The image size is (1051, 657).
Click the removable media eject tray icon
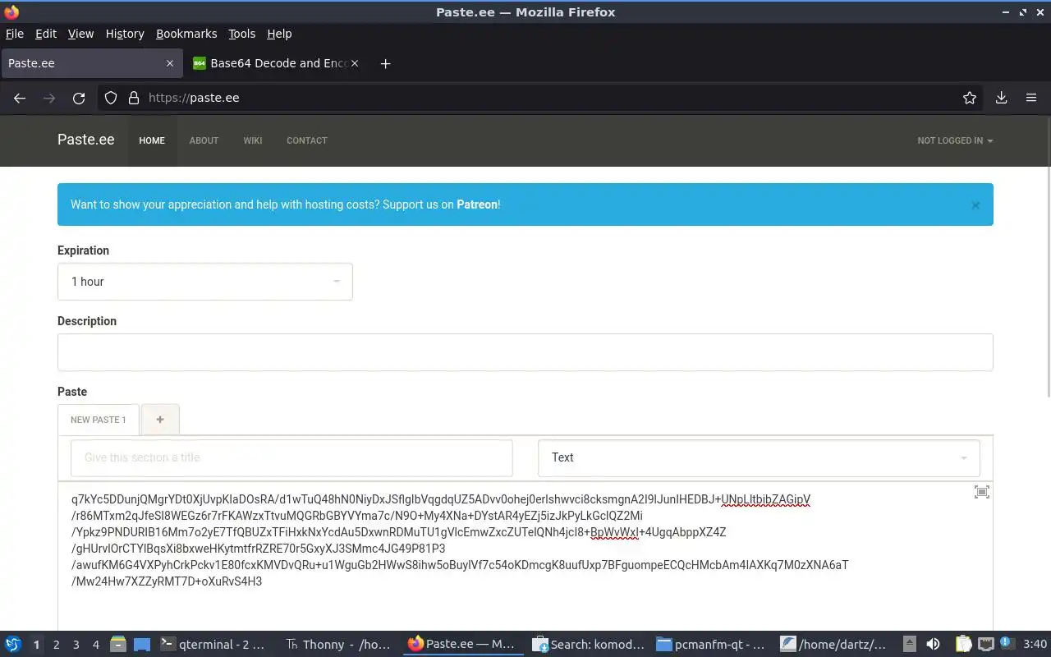click(910, 645)
